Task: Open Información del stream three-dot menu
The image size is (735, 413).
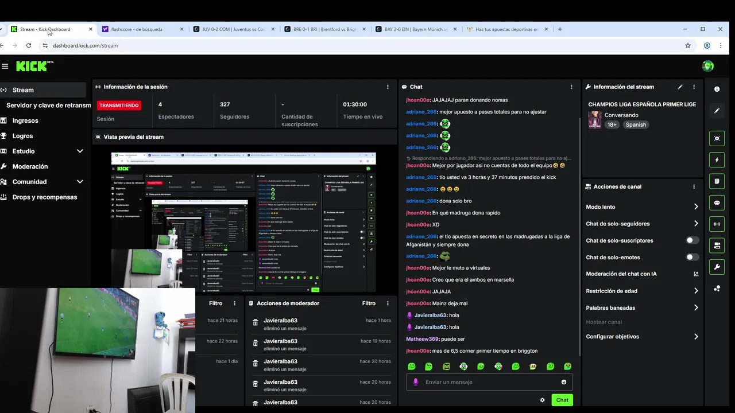Action: [694, 87]
